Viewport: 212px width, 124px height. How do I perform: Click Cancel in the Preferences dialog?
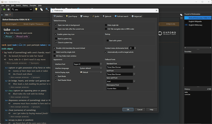(x=140, y=110)
